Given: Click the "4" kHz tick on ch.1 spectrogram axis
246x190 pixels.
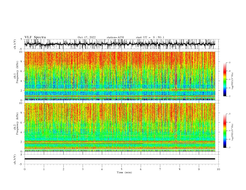Looking at the screenshot, I should click(22, 81).
